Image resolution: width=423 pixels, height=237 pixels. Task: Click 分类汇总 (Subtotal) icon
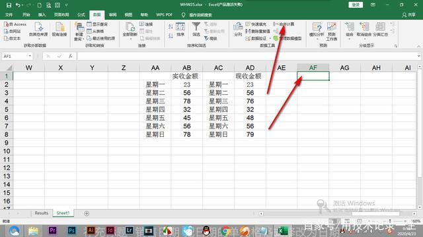pos(381,30)
